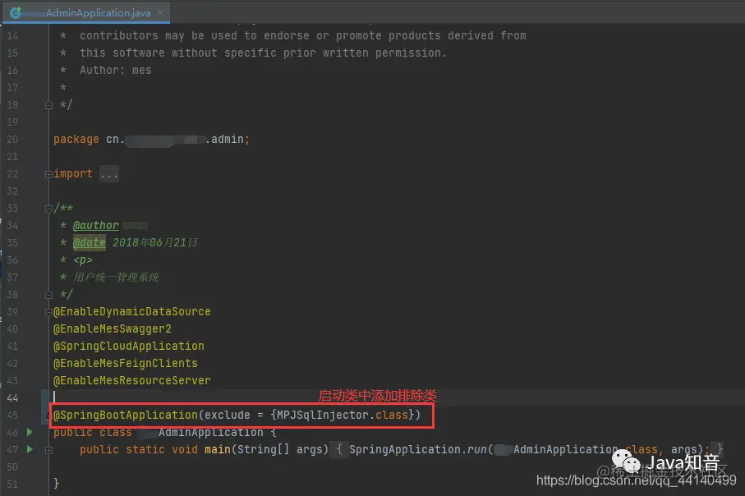Click 'public class' keywords on line 46

[92, 432]
